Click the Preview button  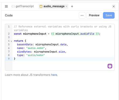coord(94,15)
